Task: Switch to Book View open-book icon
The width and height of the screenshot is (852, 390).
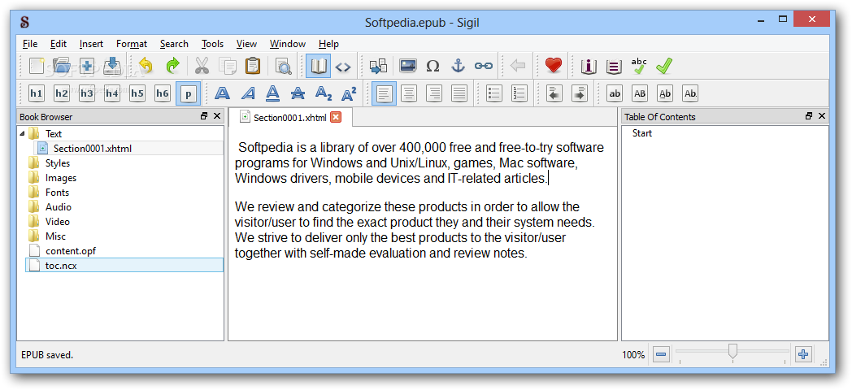Action: [x=318, y=67]
